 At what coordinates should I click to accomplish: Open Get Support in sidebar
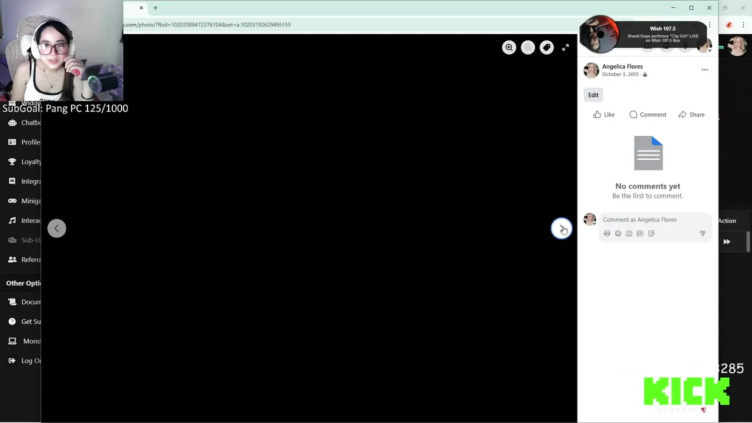[x=25, y=321]
